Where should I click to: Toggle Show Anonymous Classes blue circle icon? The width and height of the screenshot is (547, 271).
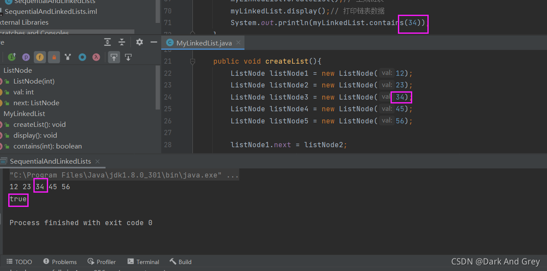[82, 57]
